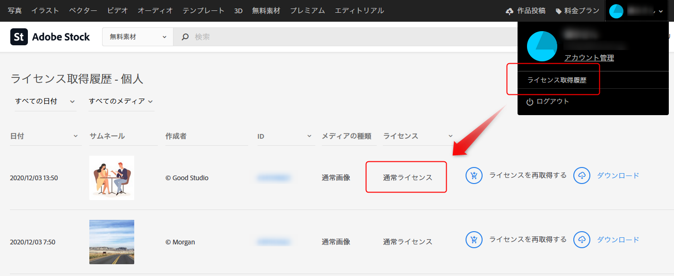
Task: Click the ログアウト power icon
Action: pyautogui.click(x=530, y=101)
